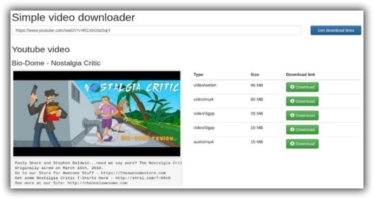Screen dimensions: 374x199
Task: Click the 'video/mp4' type cell
Action: point(203,99)
